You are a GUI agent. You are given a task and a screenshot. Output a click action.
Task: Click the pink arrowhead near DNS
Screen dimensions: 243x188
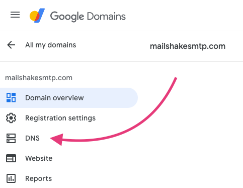coord(57,139)
